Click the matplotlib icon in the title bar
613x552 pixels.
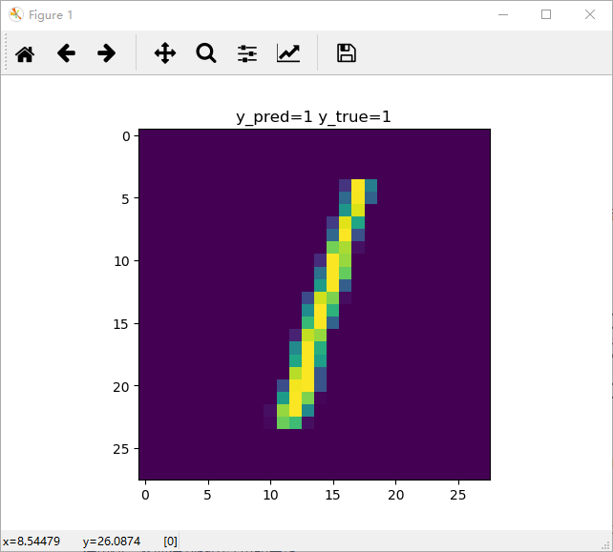coord(15,14)
